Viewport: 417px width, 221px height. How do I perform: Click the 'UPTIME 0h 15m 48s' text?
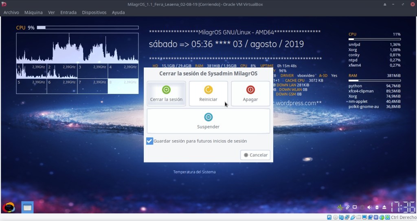278,66
